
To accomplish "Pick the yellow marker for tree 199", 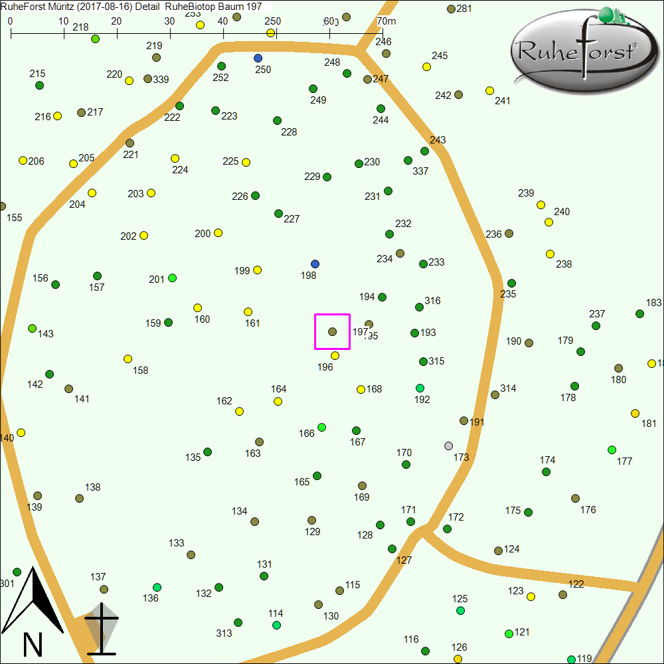I will tap(258, 270).
